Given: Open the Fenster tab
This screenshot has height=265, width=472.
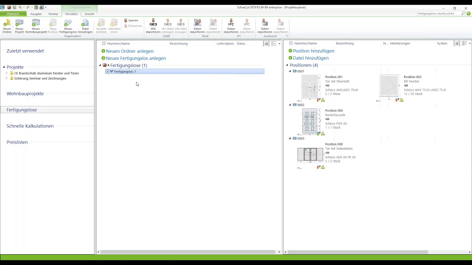Looking at the screenshot, I should point(53,14).
